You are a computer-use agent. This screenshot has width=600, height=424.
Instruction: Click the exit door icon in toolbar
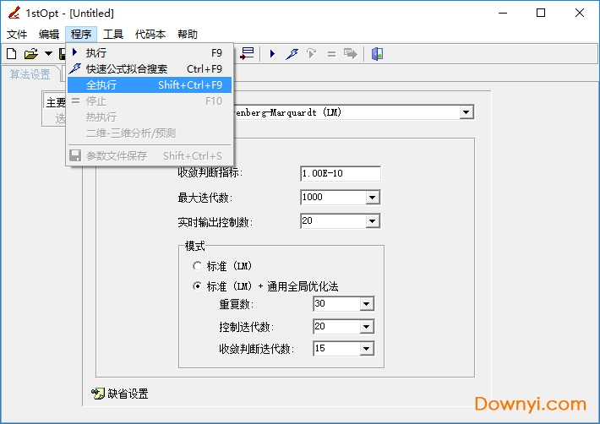(x=377, y=53)
